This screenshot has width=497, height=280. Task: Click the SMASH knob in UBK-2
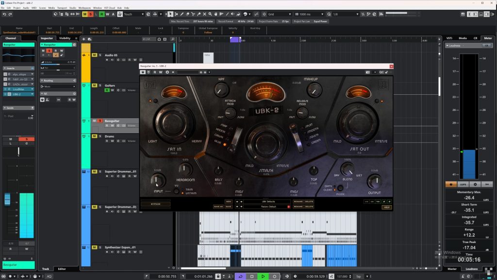(265, 143)
